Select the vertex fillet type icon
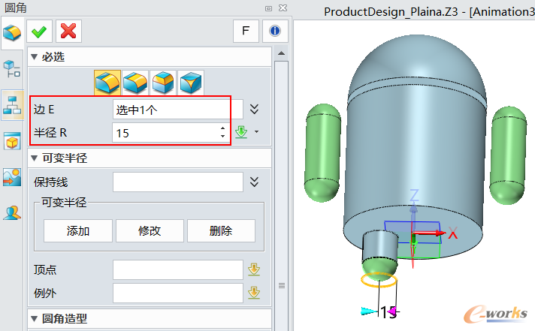 [x=191, y=82]
